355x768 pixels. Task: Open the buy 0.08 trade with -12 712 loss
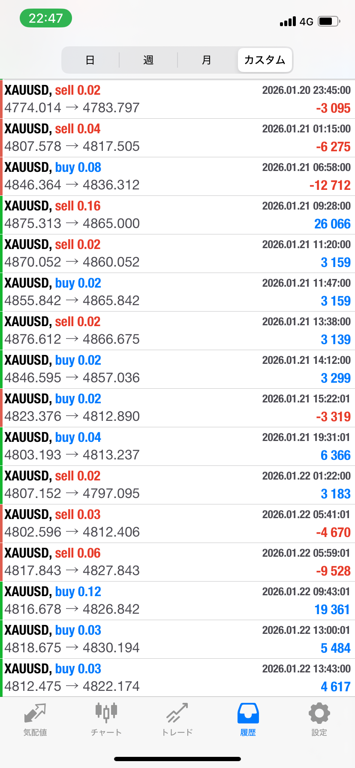(177, 176)
